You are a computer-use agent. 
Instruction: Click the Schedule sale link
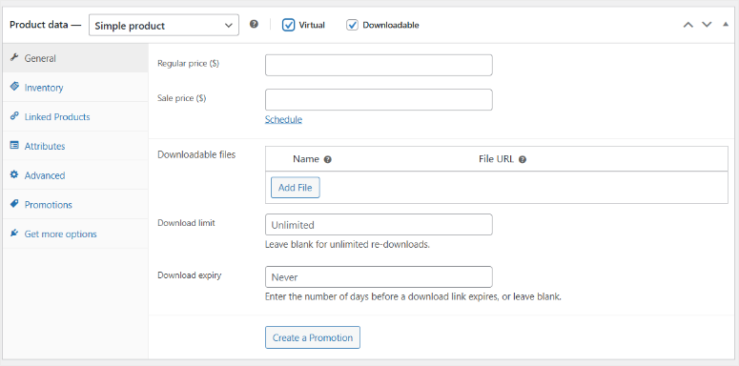[283, 119]
